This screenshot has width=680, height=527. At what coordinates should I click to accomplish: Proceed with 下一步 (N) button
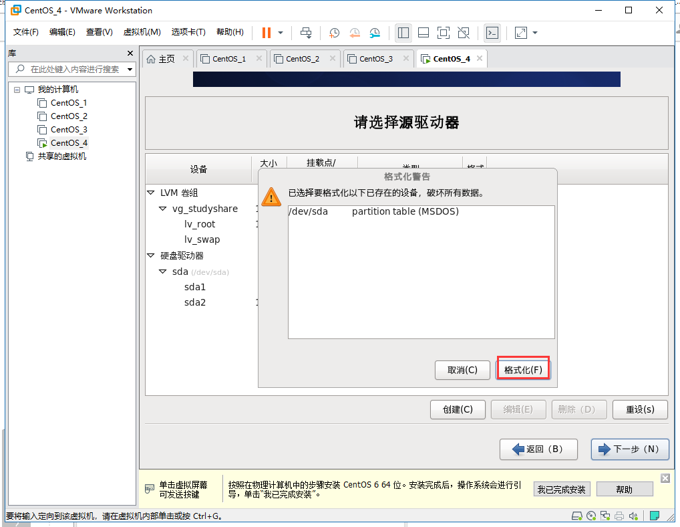pos(630,449)
